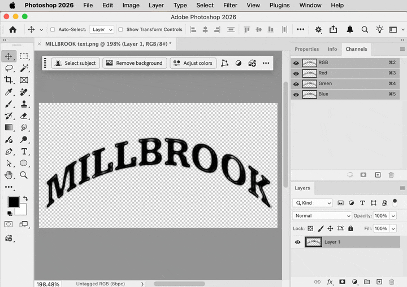Screen dimensions: 407x287
Task: Click the Adjust colors button
Action: (x=193, y=63)
